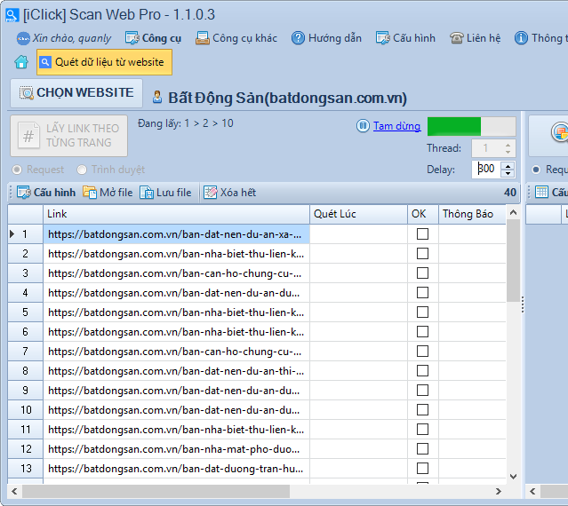Click vertical scrollbar down arrow
The height and width of the screenshot is (506, 568).
click(x=513, y=477)
